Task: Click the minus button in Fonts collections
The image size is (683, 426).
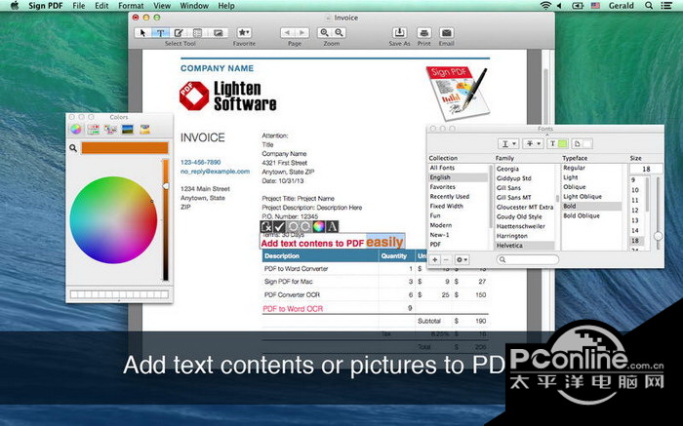Action: (446, 259)
